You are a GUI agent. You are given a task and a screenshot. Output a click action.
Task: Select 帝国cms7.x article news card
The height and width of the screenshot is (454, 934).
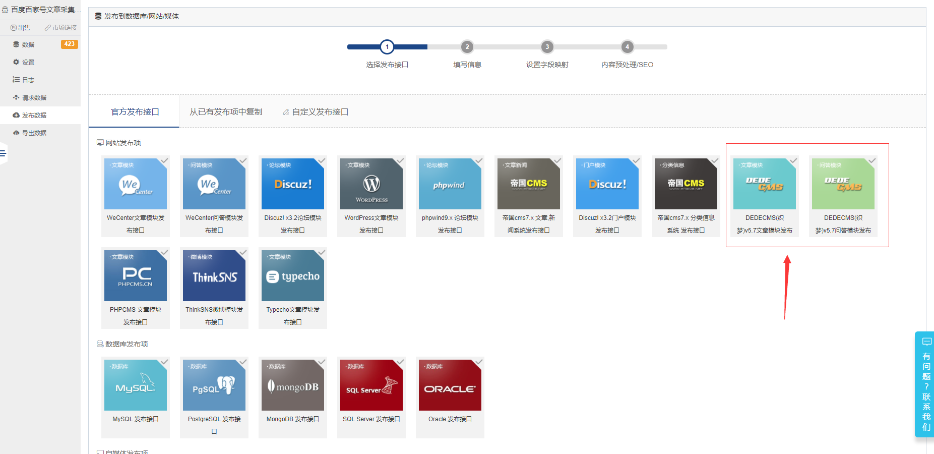pos(529,196)
